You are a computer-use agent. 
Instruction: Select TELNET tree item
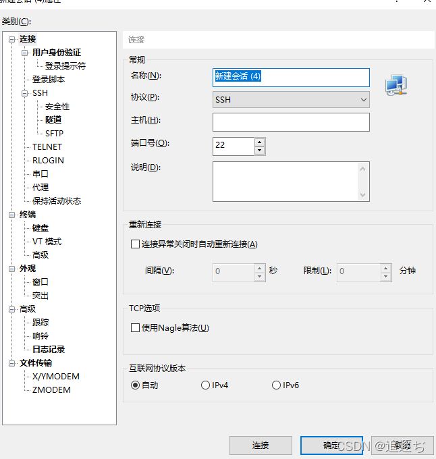click(47, 146)
